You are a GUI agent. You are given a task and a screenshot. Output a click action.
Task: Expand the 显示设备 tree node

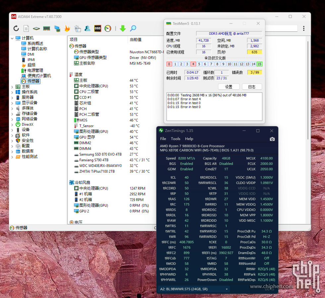12,103
